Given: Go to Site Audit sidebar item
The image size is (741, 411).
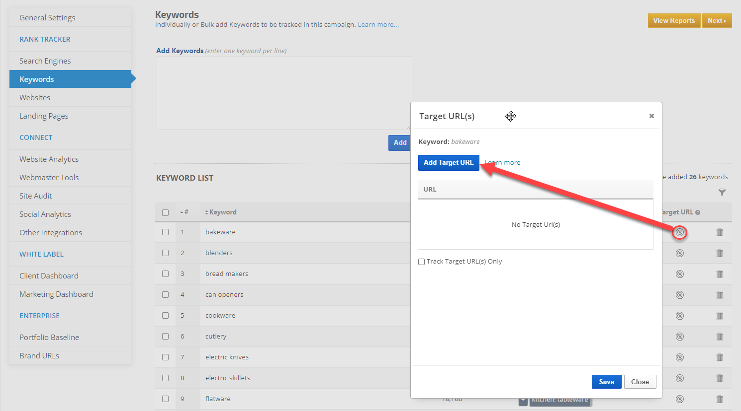Looking at the screenshot, I should (x=36, y=196).
